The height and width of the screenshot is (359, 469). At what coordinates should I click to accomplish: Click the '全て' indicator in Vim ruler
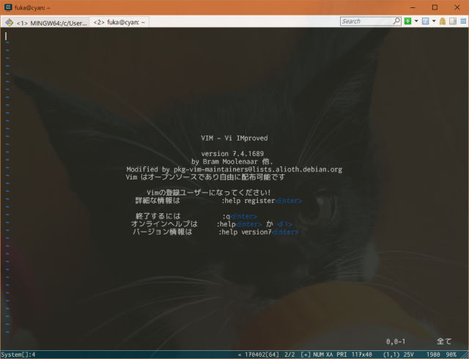(x=444, y=341)
